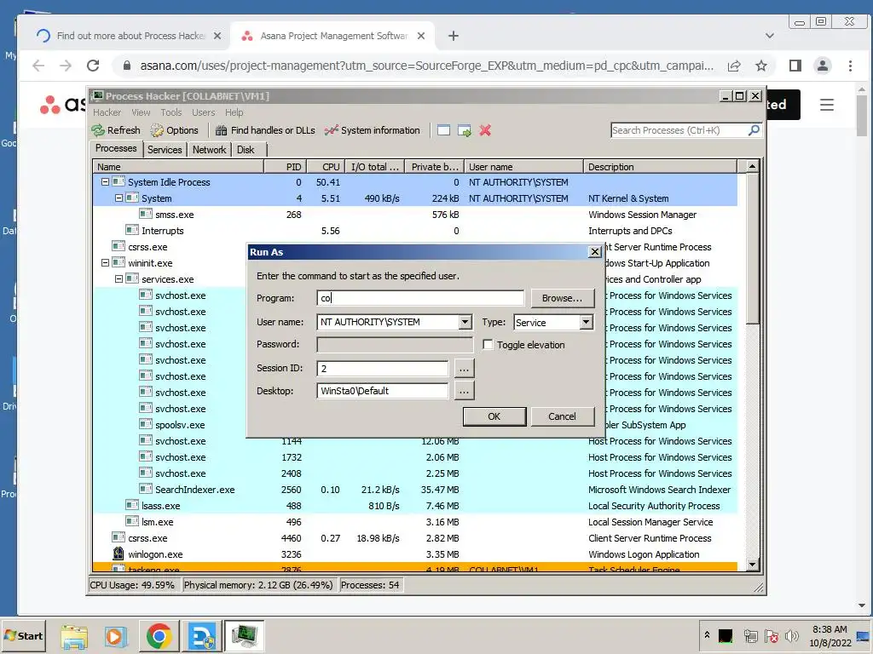Select the lsass.exe process icon
The image size is (873, 654).
[x=132, y=505]
